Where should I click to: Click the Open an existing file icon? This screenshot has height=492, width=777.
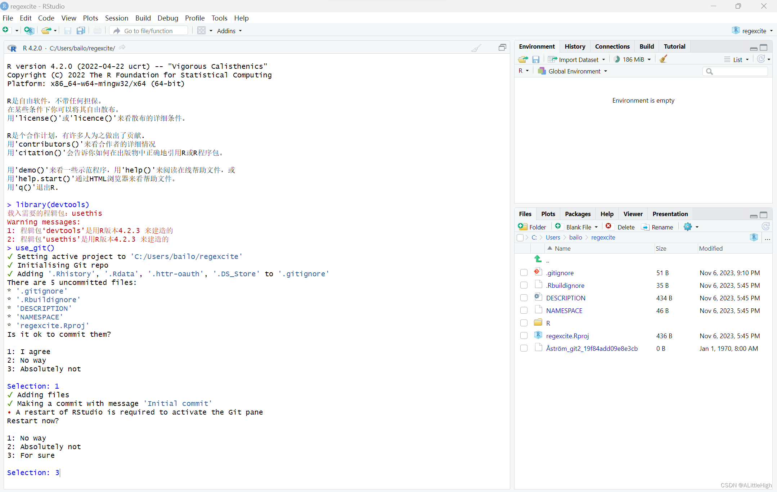[46, 31]
